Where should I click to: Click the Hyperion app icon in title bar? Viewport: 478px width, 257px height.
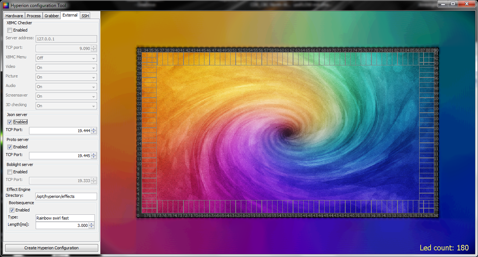pyautogui.click(x=6, y=5)
